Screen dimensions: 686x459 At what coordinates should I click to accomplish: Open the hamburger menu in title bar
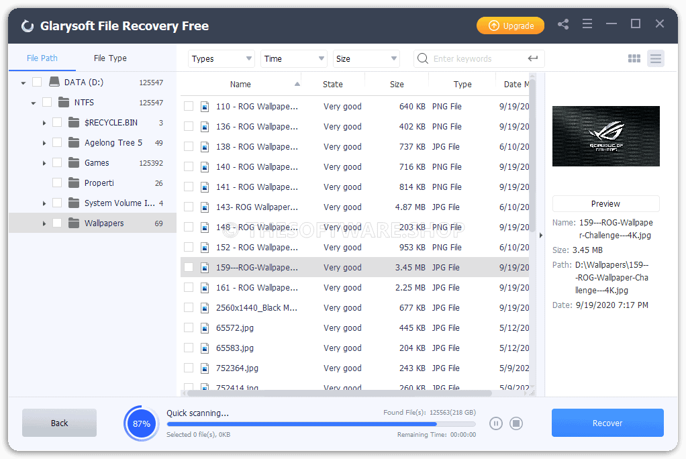pyautogui.click(x=587, y=24)
